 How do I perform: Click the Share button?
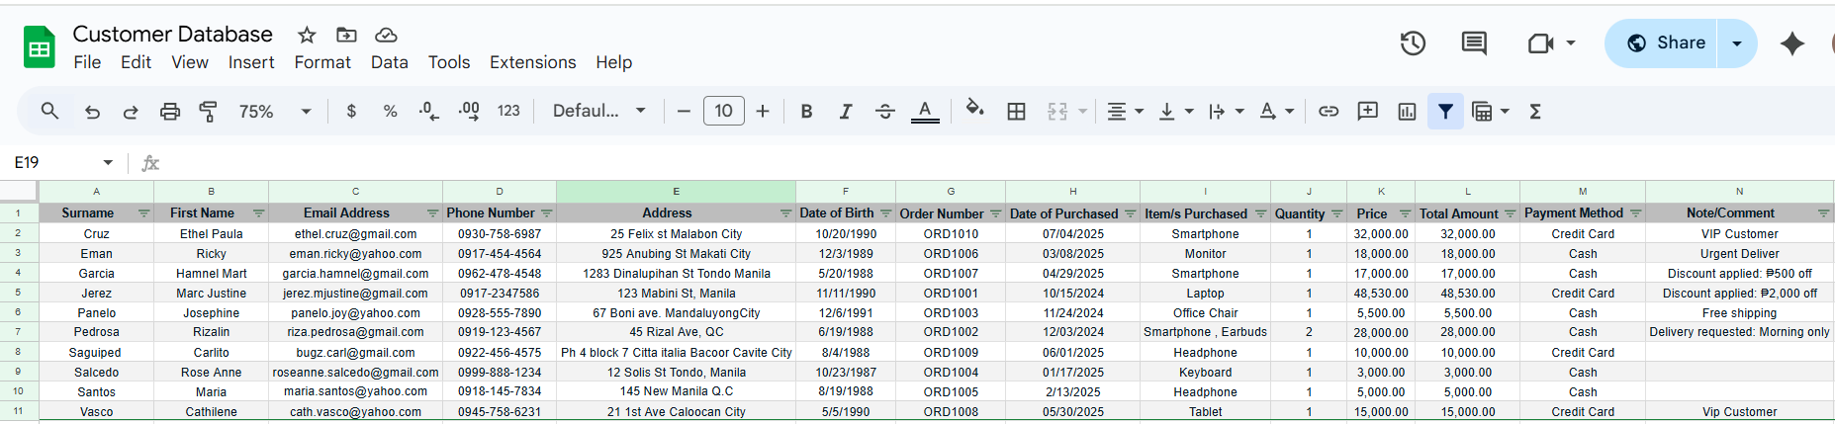click(1667, 42)
